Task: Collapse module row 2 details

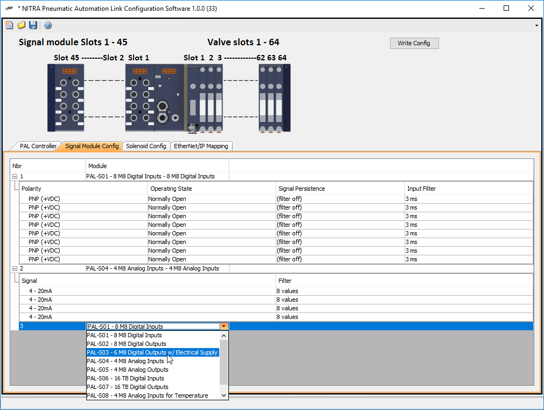Action: tap(15, 268)
